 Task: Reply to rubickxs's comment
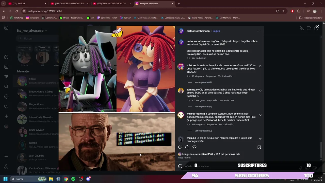click(x=211, y=76)
